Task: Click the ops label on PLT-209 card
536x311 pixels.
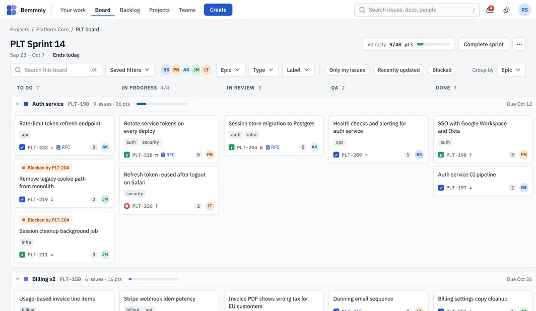Action: 339,142
